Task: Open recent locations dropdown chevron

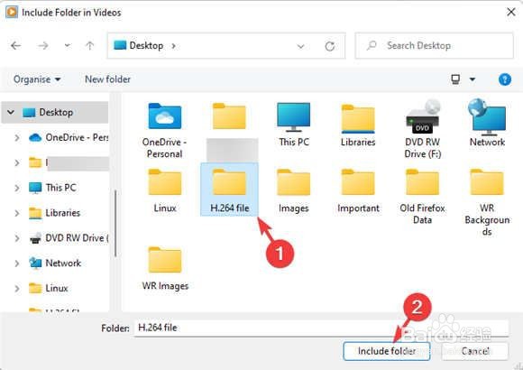Action: 68,45
